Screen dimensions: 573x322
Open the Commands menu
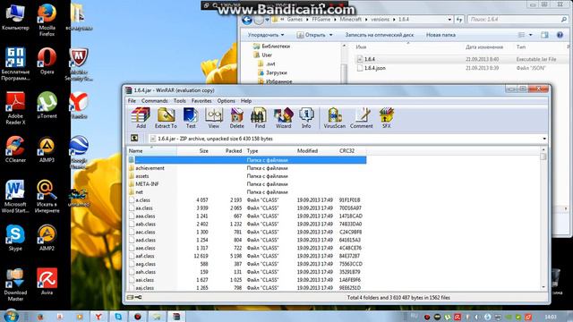[x=155, y=101]
